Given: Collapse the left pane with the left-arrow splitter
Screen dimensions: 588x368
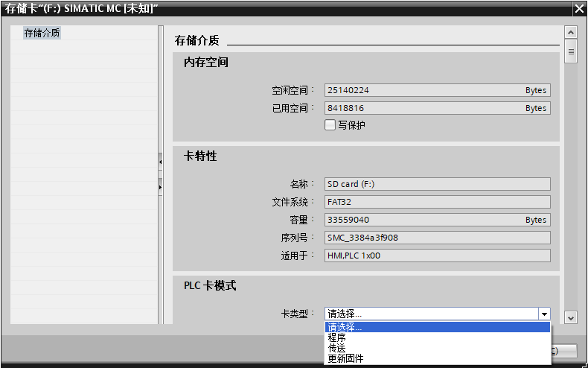Looking at the screenshot, I should click(x=161, y=162).
